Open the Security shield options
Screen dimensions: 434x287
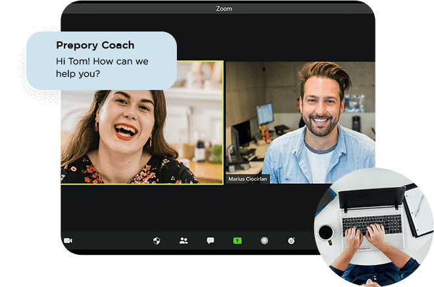(x=156, y=240)
